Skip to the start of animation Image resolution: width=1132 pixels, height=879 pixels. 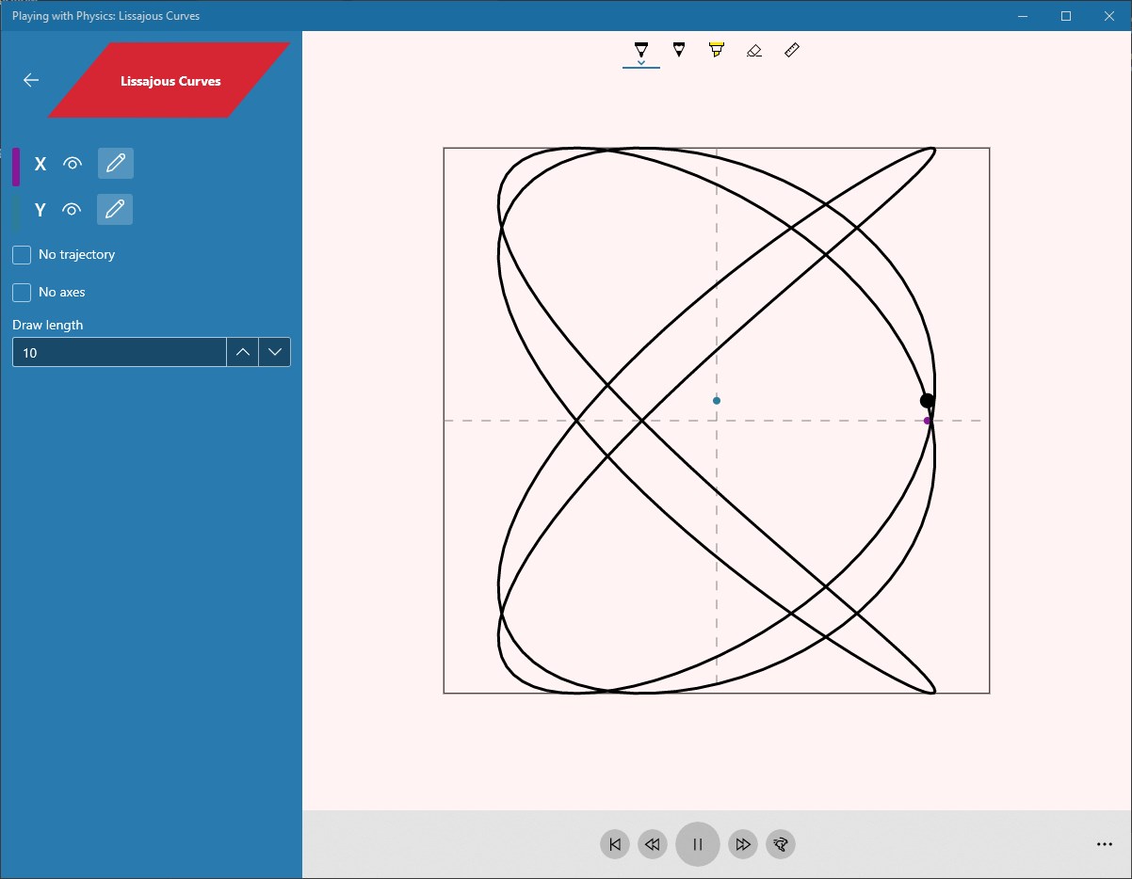(615, 844)
